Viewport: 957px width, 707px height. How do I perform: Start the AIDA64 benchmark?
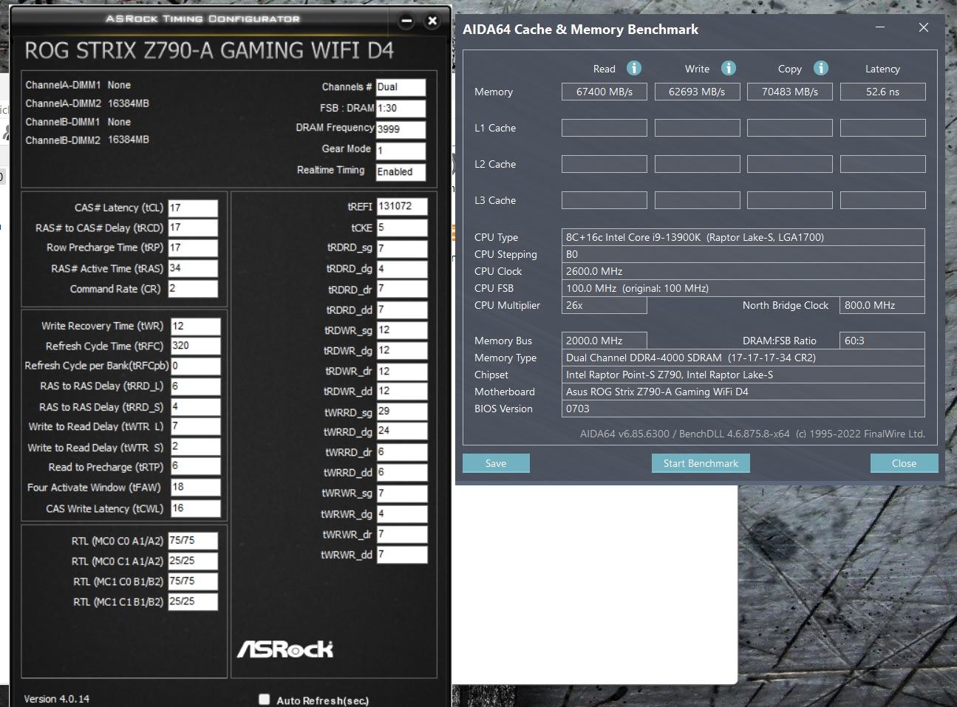701,463
